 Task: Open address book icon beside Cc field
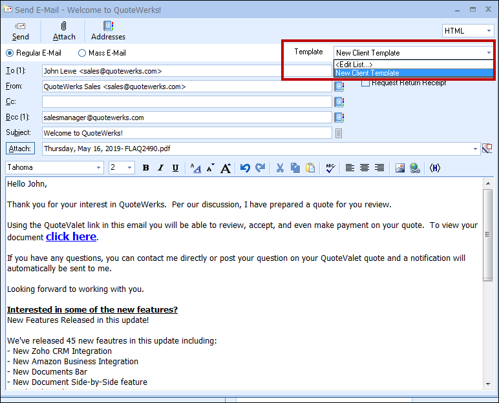(x=339, y=102)
